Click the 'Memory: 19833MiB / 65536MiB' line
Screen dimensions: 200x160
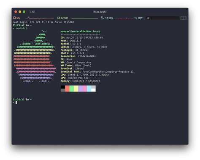tap(80, 81)
